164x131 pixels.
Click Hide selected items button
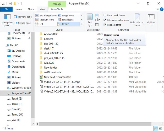tap(137, 20)
